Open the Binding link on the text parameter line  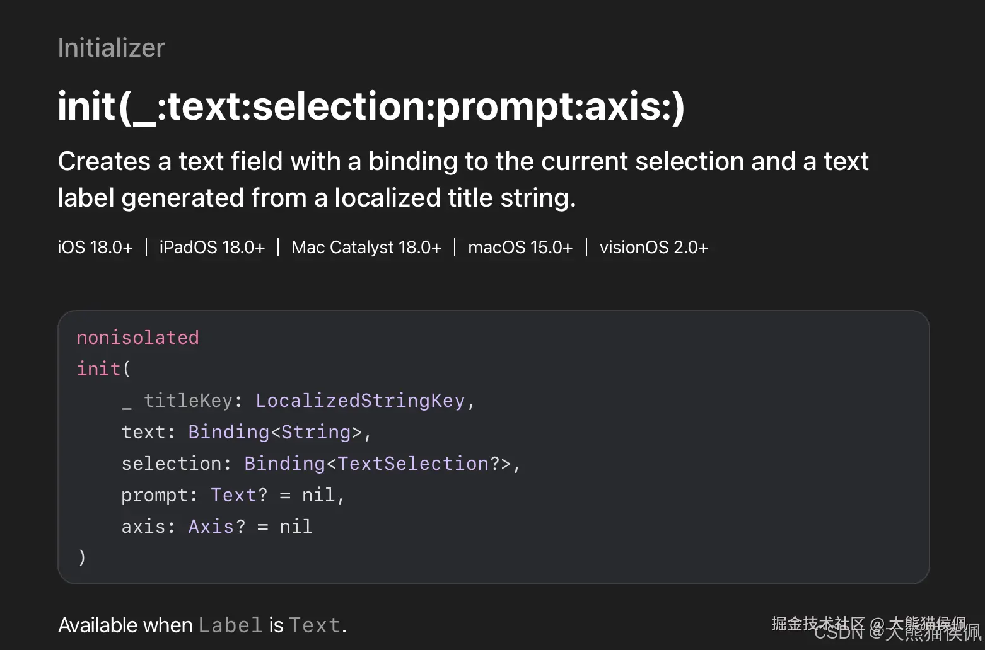coord(228,432)
